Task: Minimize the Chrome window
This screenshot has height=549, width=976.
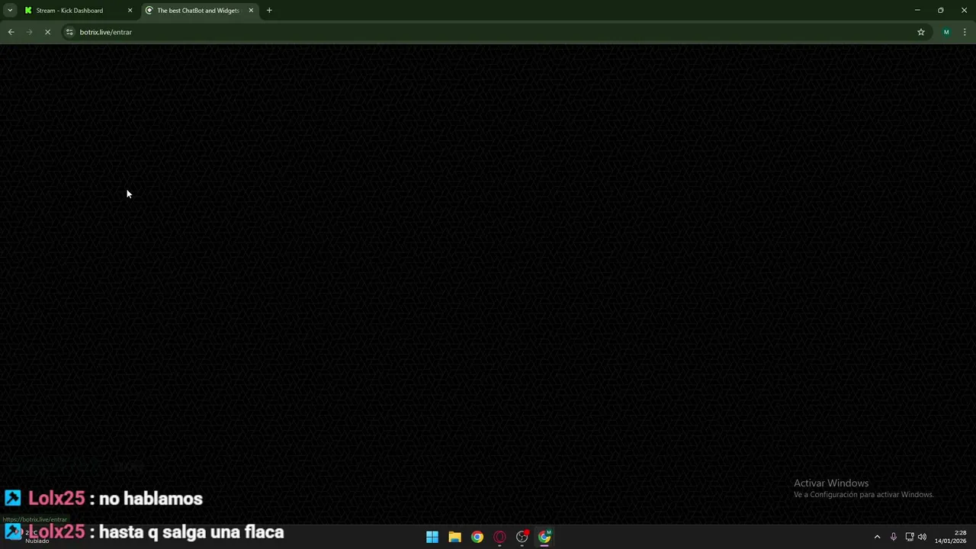Action: 917,11
